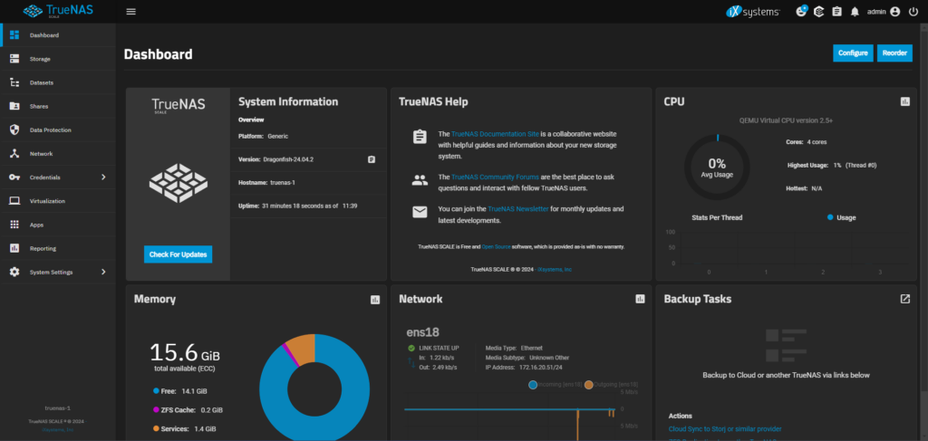This screenshot has width=928, height=441.
Task: Toggle the Outgoing [ens18] chart legend
Action: click(x=611, y=385)
